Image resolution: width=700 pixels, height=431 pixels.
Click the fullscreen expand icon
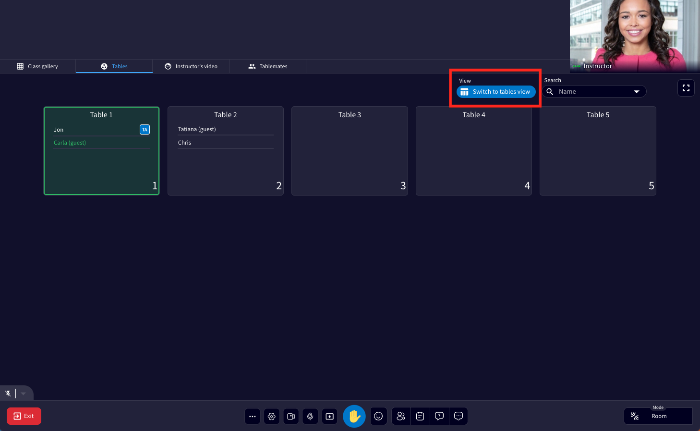point(686,88)
